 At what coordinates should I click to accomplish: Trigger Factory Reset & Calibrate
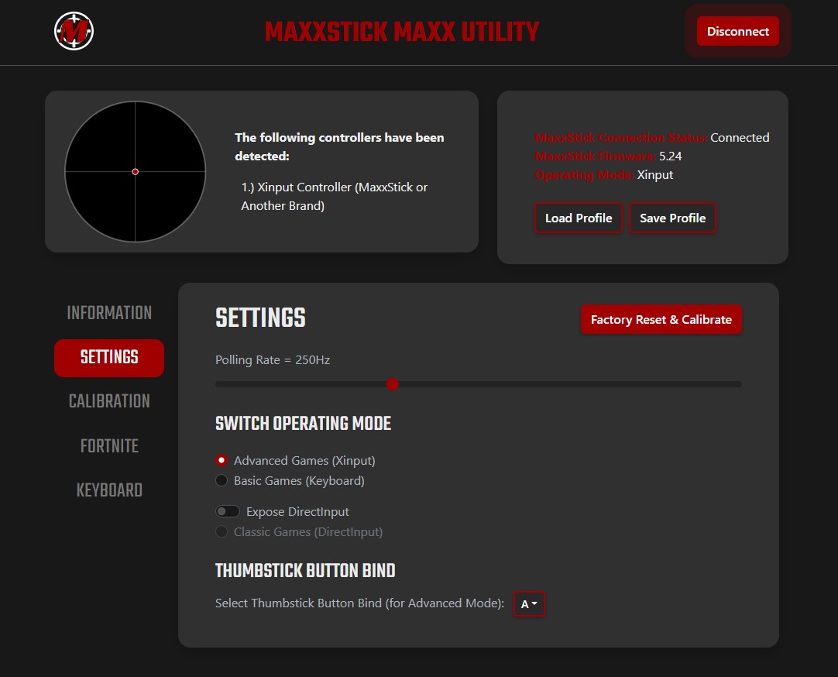click(x=661, y=318)
